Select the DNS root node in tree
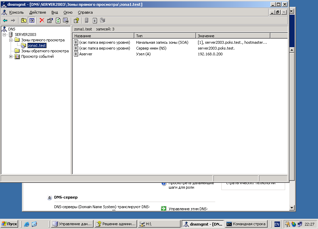 click(12, 29)
